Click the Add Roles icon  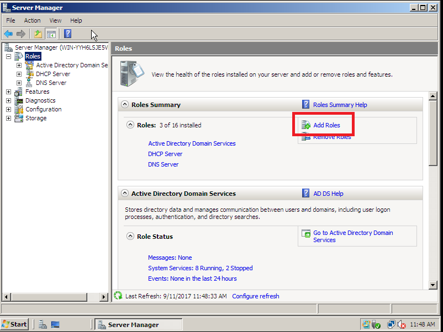tap(305, 125)
